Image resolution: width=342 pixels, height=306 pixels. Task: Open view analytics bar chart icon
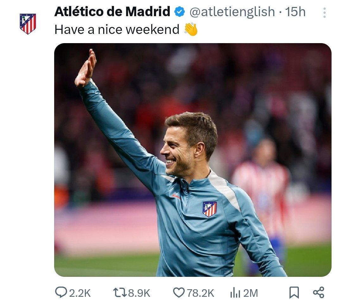[235, 293]
